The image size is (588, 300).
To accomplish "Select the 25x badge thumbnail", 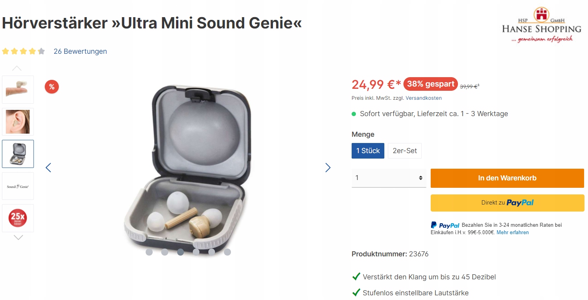I will (x=18, y=218).
